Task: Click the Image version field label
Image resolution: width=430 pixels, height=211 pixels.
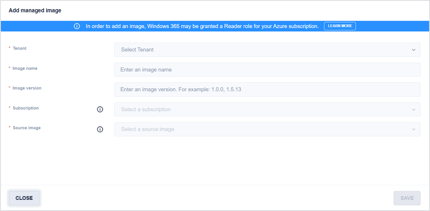Action: click(27, 88)
